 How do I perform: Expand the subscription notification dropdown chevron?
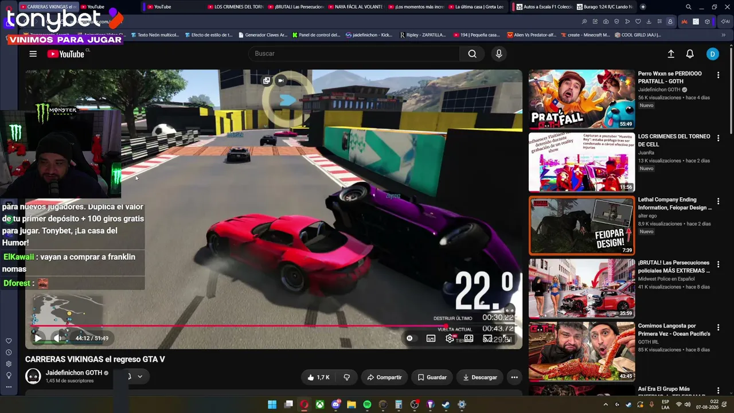(139, 377)
